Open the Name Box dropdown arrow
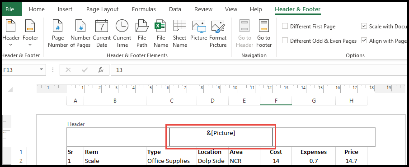 [41, 70]
